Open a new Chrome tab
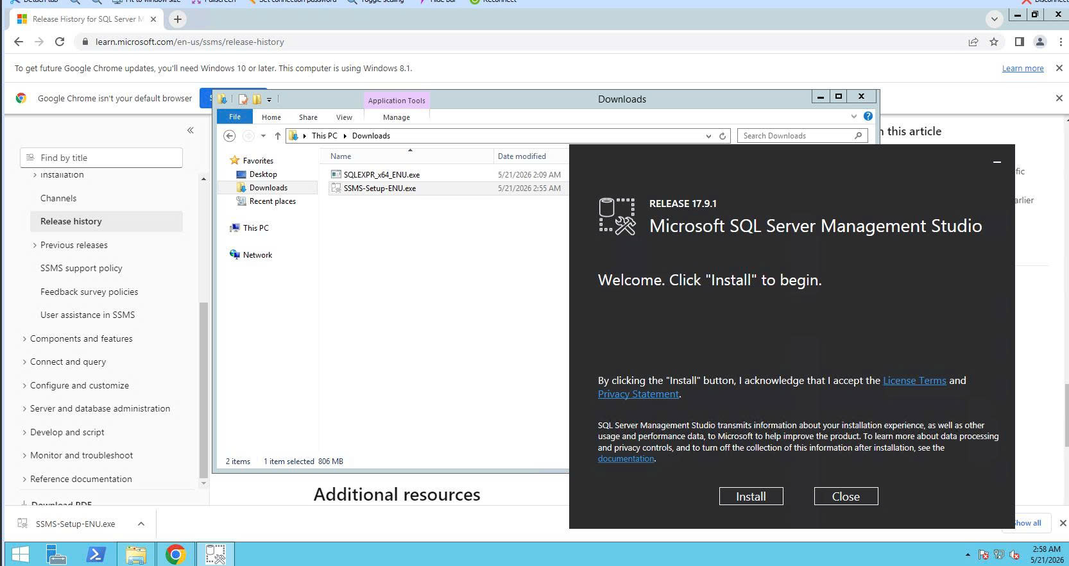Image resolution: width=1069 pixels, height=566 pixels. 178,19
